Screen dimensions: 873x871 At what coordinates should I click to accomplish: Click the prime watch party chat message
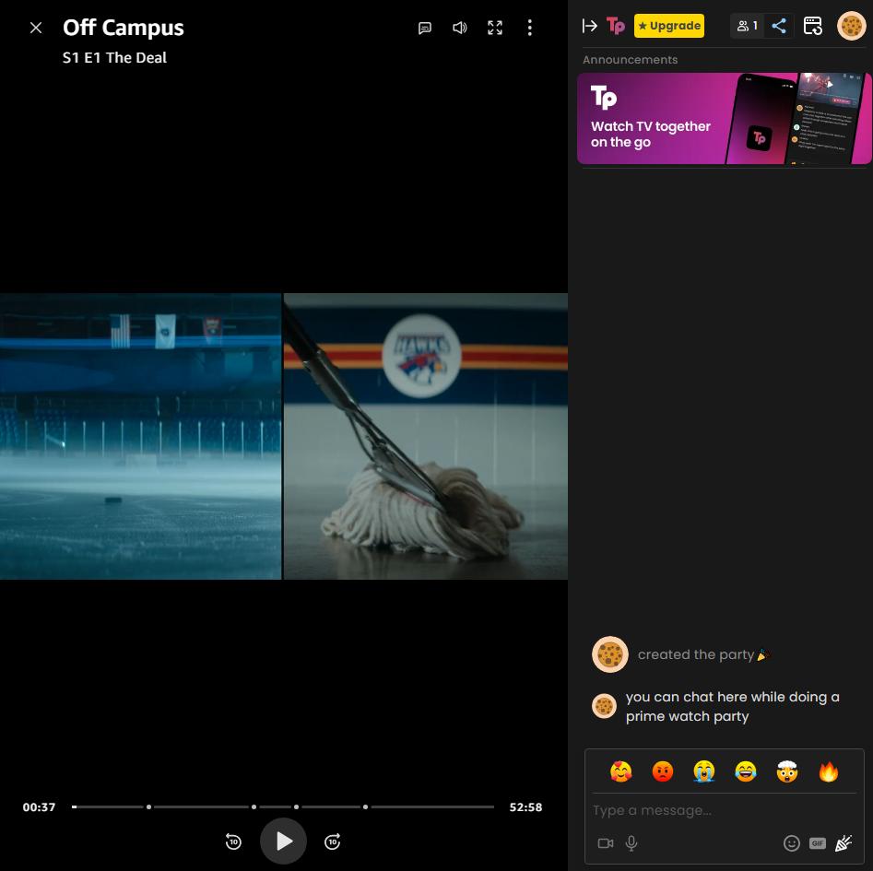733,706
